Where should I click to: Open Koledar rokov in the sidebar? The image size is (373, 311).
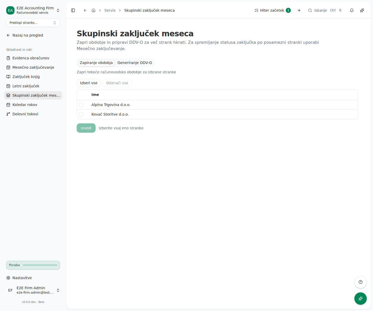(33, 105)
